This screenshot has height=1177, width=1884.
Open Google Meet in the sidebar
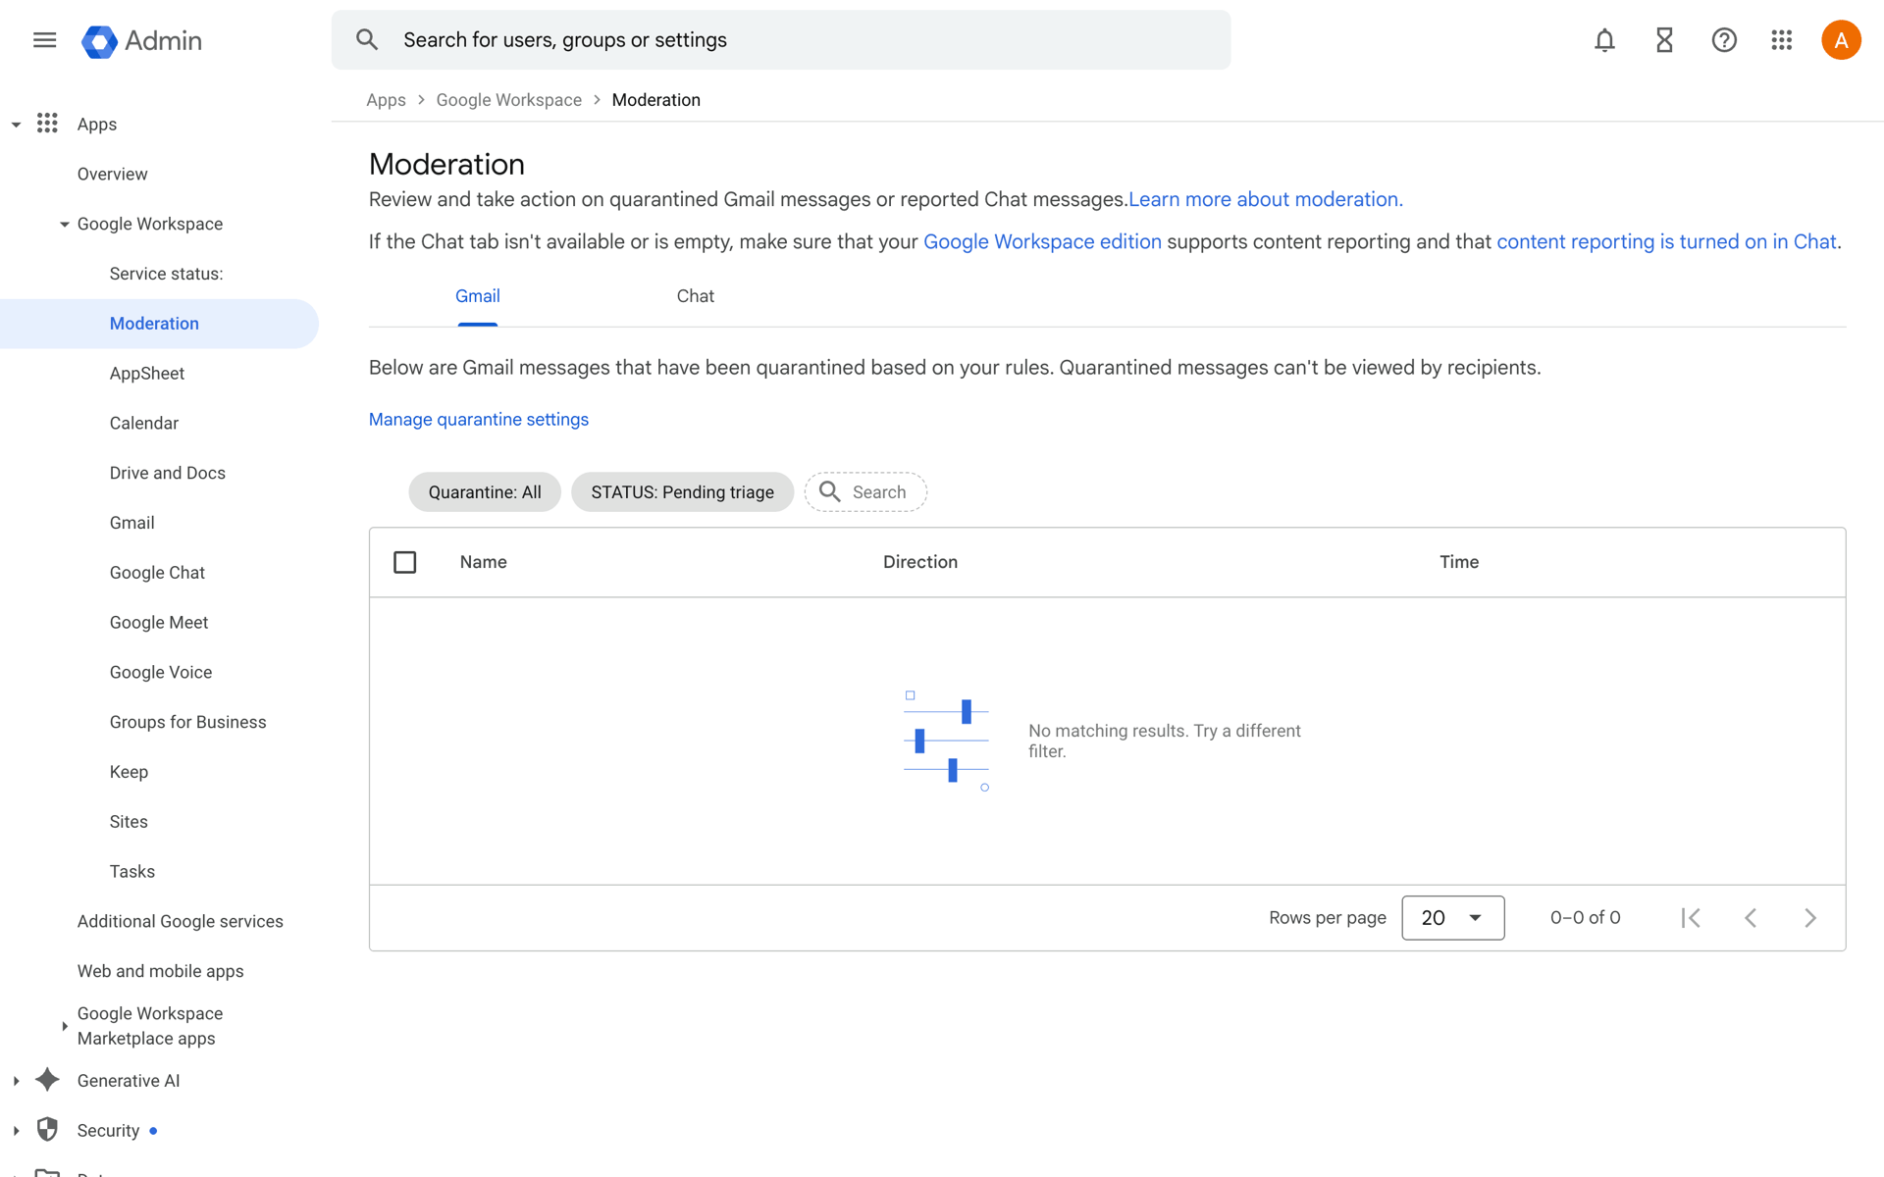[x=158, y=623]
